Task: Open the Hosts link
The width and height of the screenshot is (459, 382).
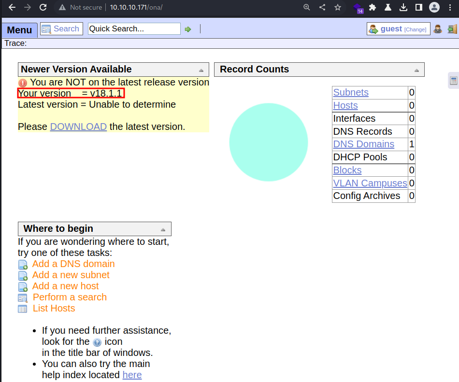Action: click(345, 105)
